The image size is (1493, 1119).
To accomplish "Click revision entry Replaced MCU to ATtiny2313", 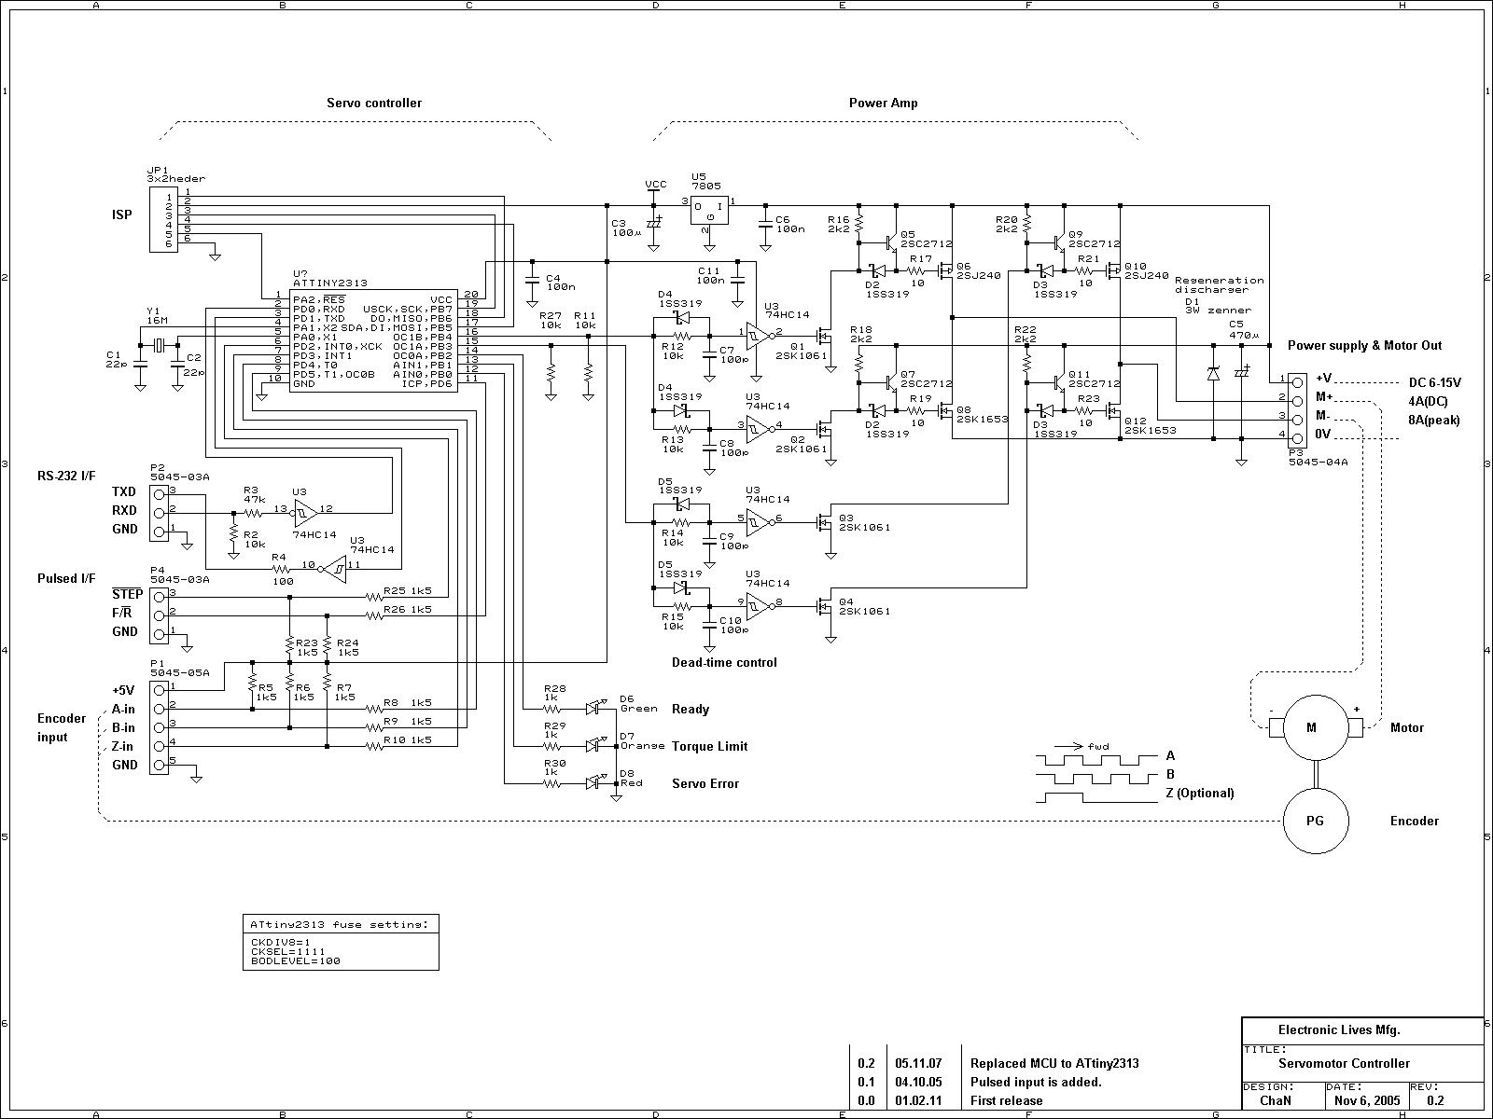I will tap(1054, 1062).
